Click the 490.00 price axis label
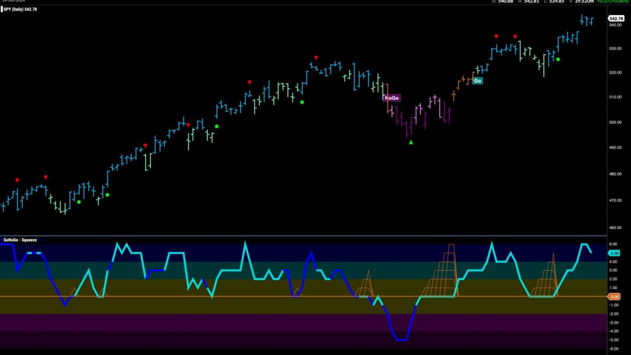Screen dimensions: 631x355 click(x=616, y=148)
